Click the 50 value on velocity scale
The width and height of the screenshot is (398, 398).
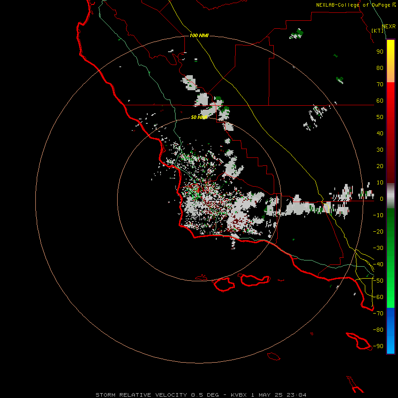(x=380, y=117)
